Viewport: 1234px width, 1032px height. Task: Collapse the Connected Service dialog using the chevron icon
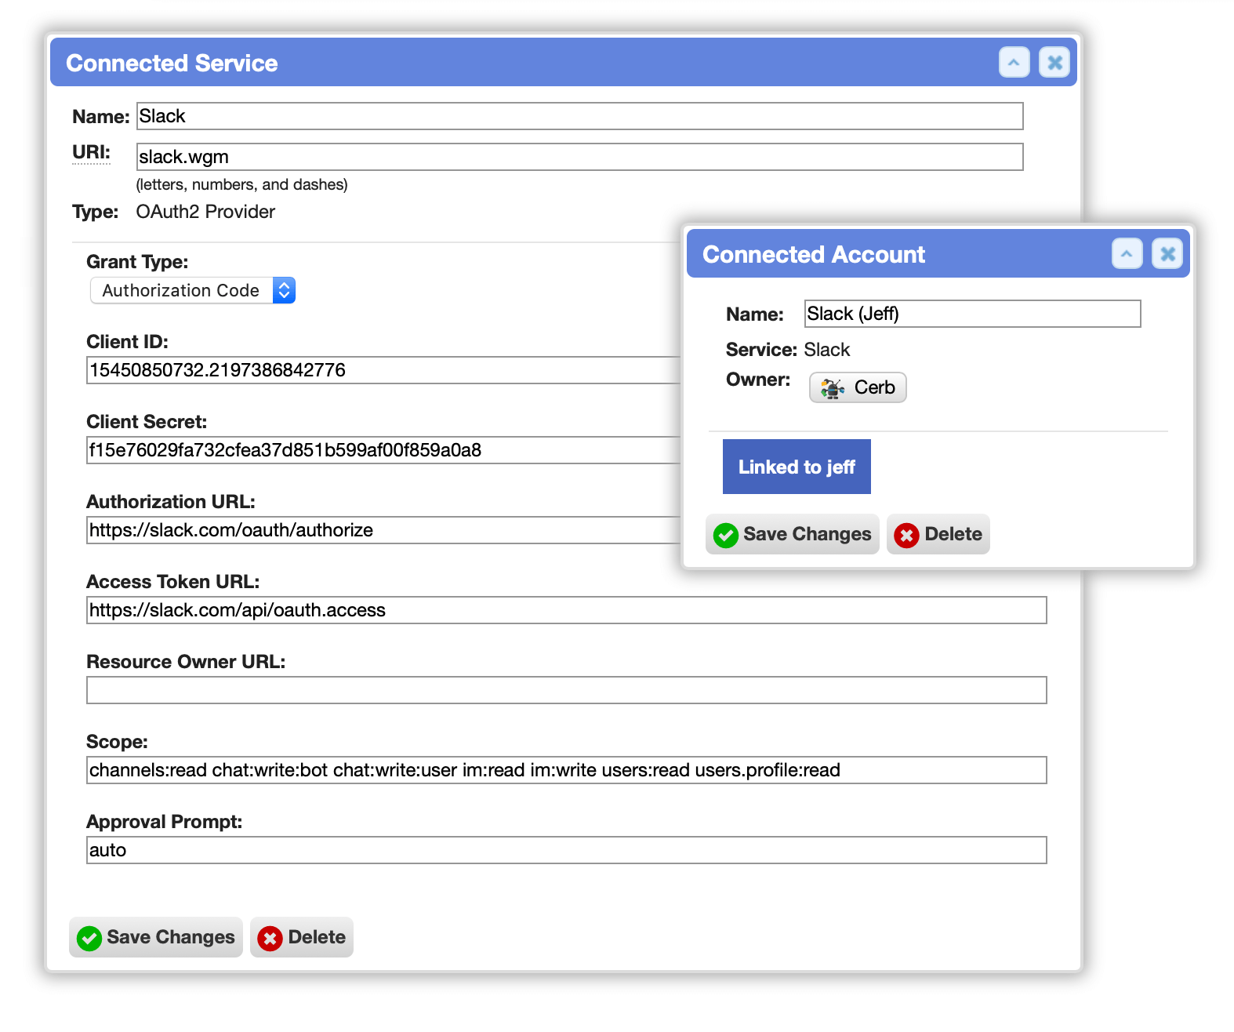1014,62
